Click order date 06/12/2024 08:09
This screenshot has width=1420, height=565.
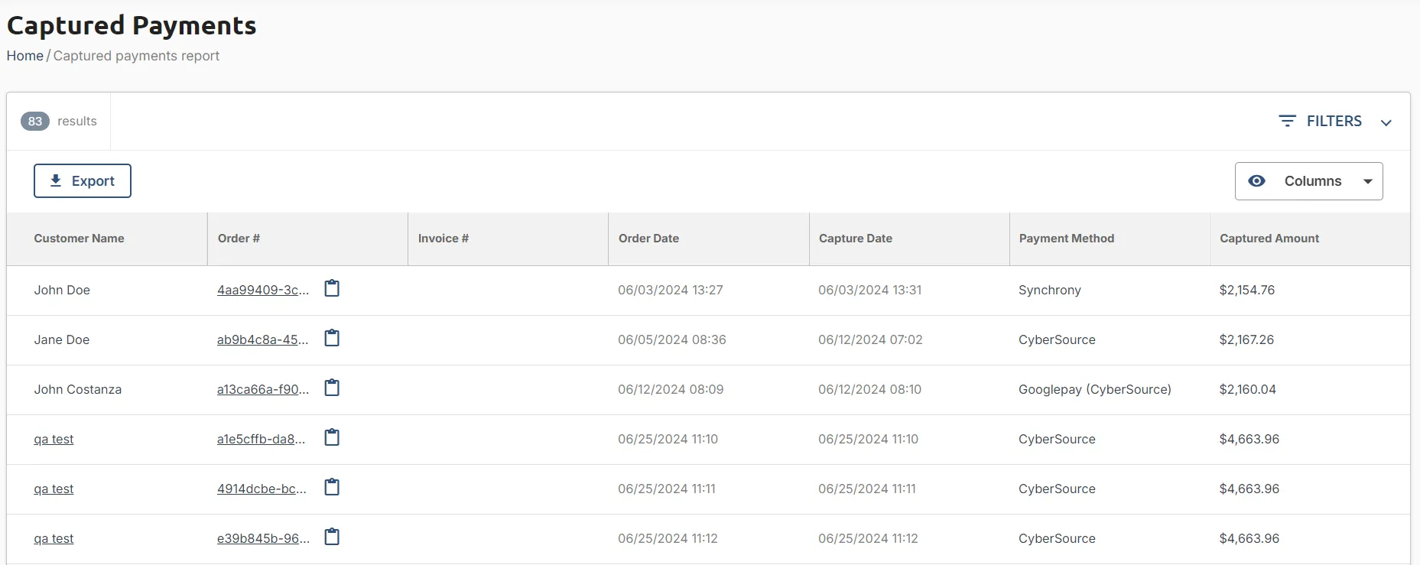(671, 389)
